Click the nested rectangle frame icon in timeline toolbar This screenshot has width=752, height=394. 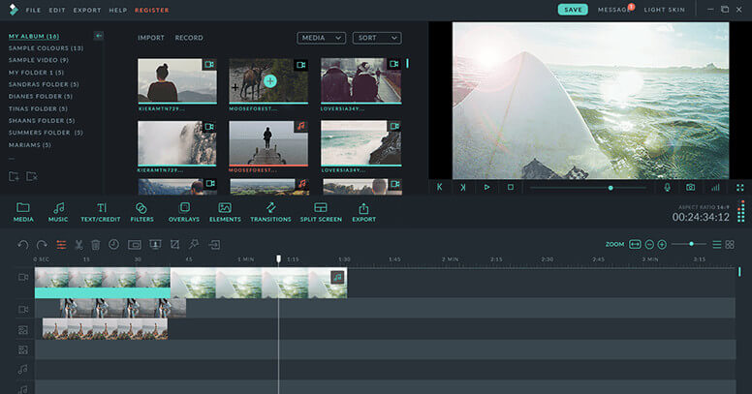(135, 245)
